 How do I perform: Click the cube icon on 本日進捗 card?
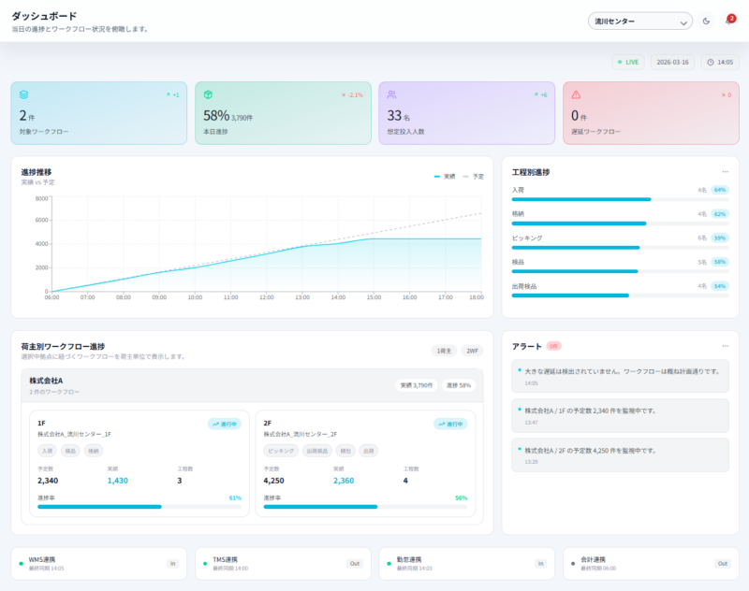[x=208, y=94]
